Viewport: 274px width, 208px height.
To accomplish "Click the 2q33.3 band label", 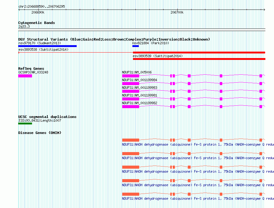I will pos(24,26).
